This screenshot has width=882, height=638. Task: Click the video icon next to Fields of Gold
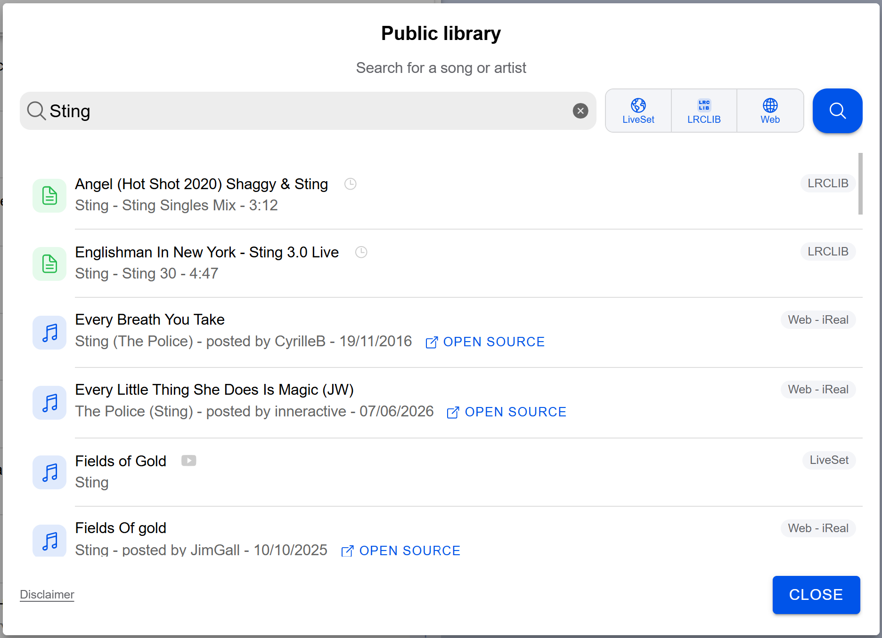pos(189,461)
